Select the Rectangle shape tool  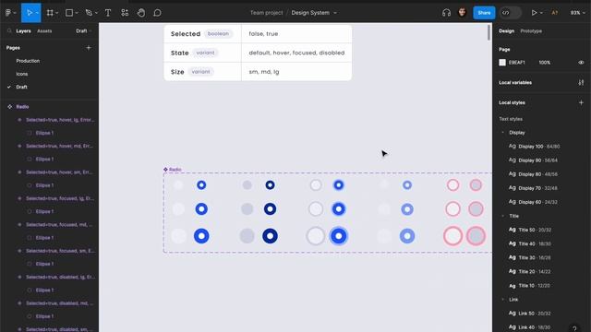tap(69, 13)
